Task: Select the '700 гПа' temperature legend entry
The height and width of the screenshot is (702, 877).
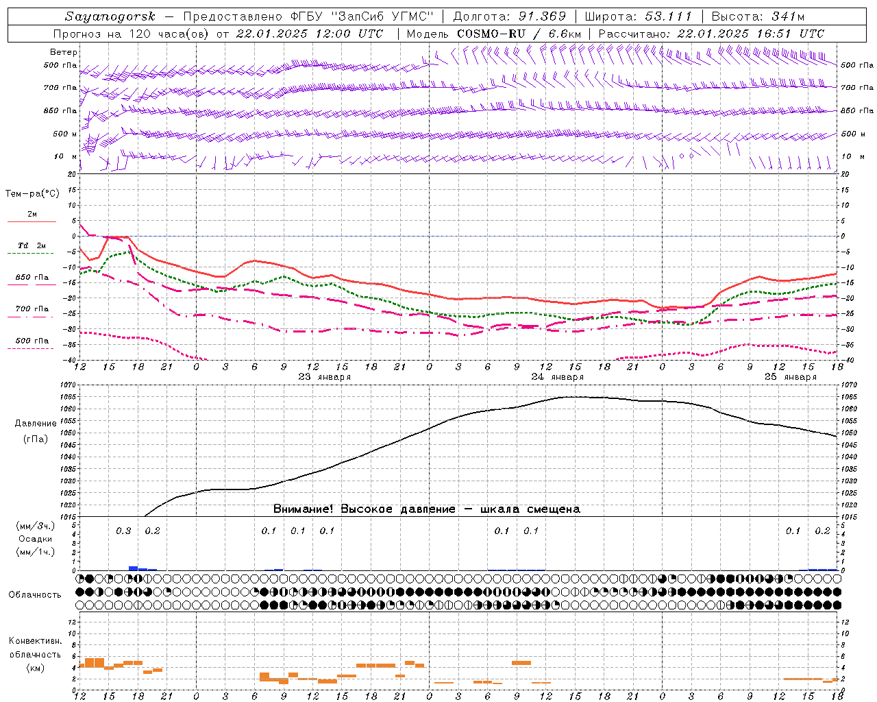Action: [x=32, y=309]
